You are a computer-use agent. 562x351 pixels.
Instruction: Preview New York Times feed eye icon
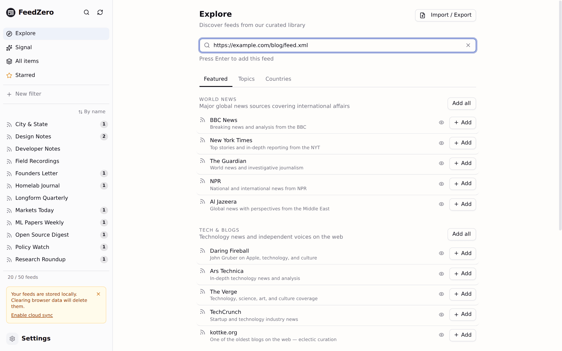coord(441,143)
